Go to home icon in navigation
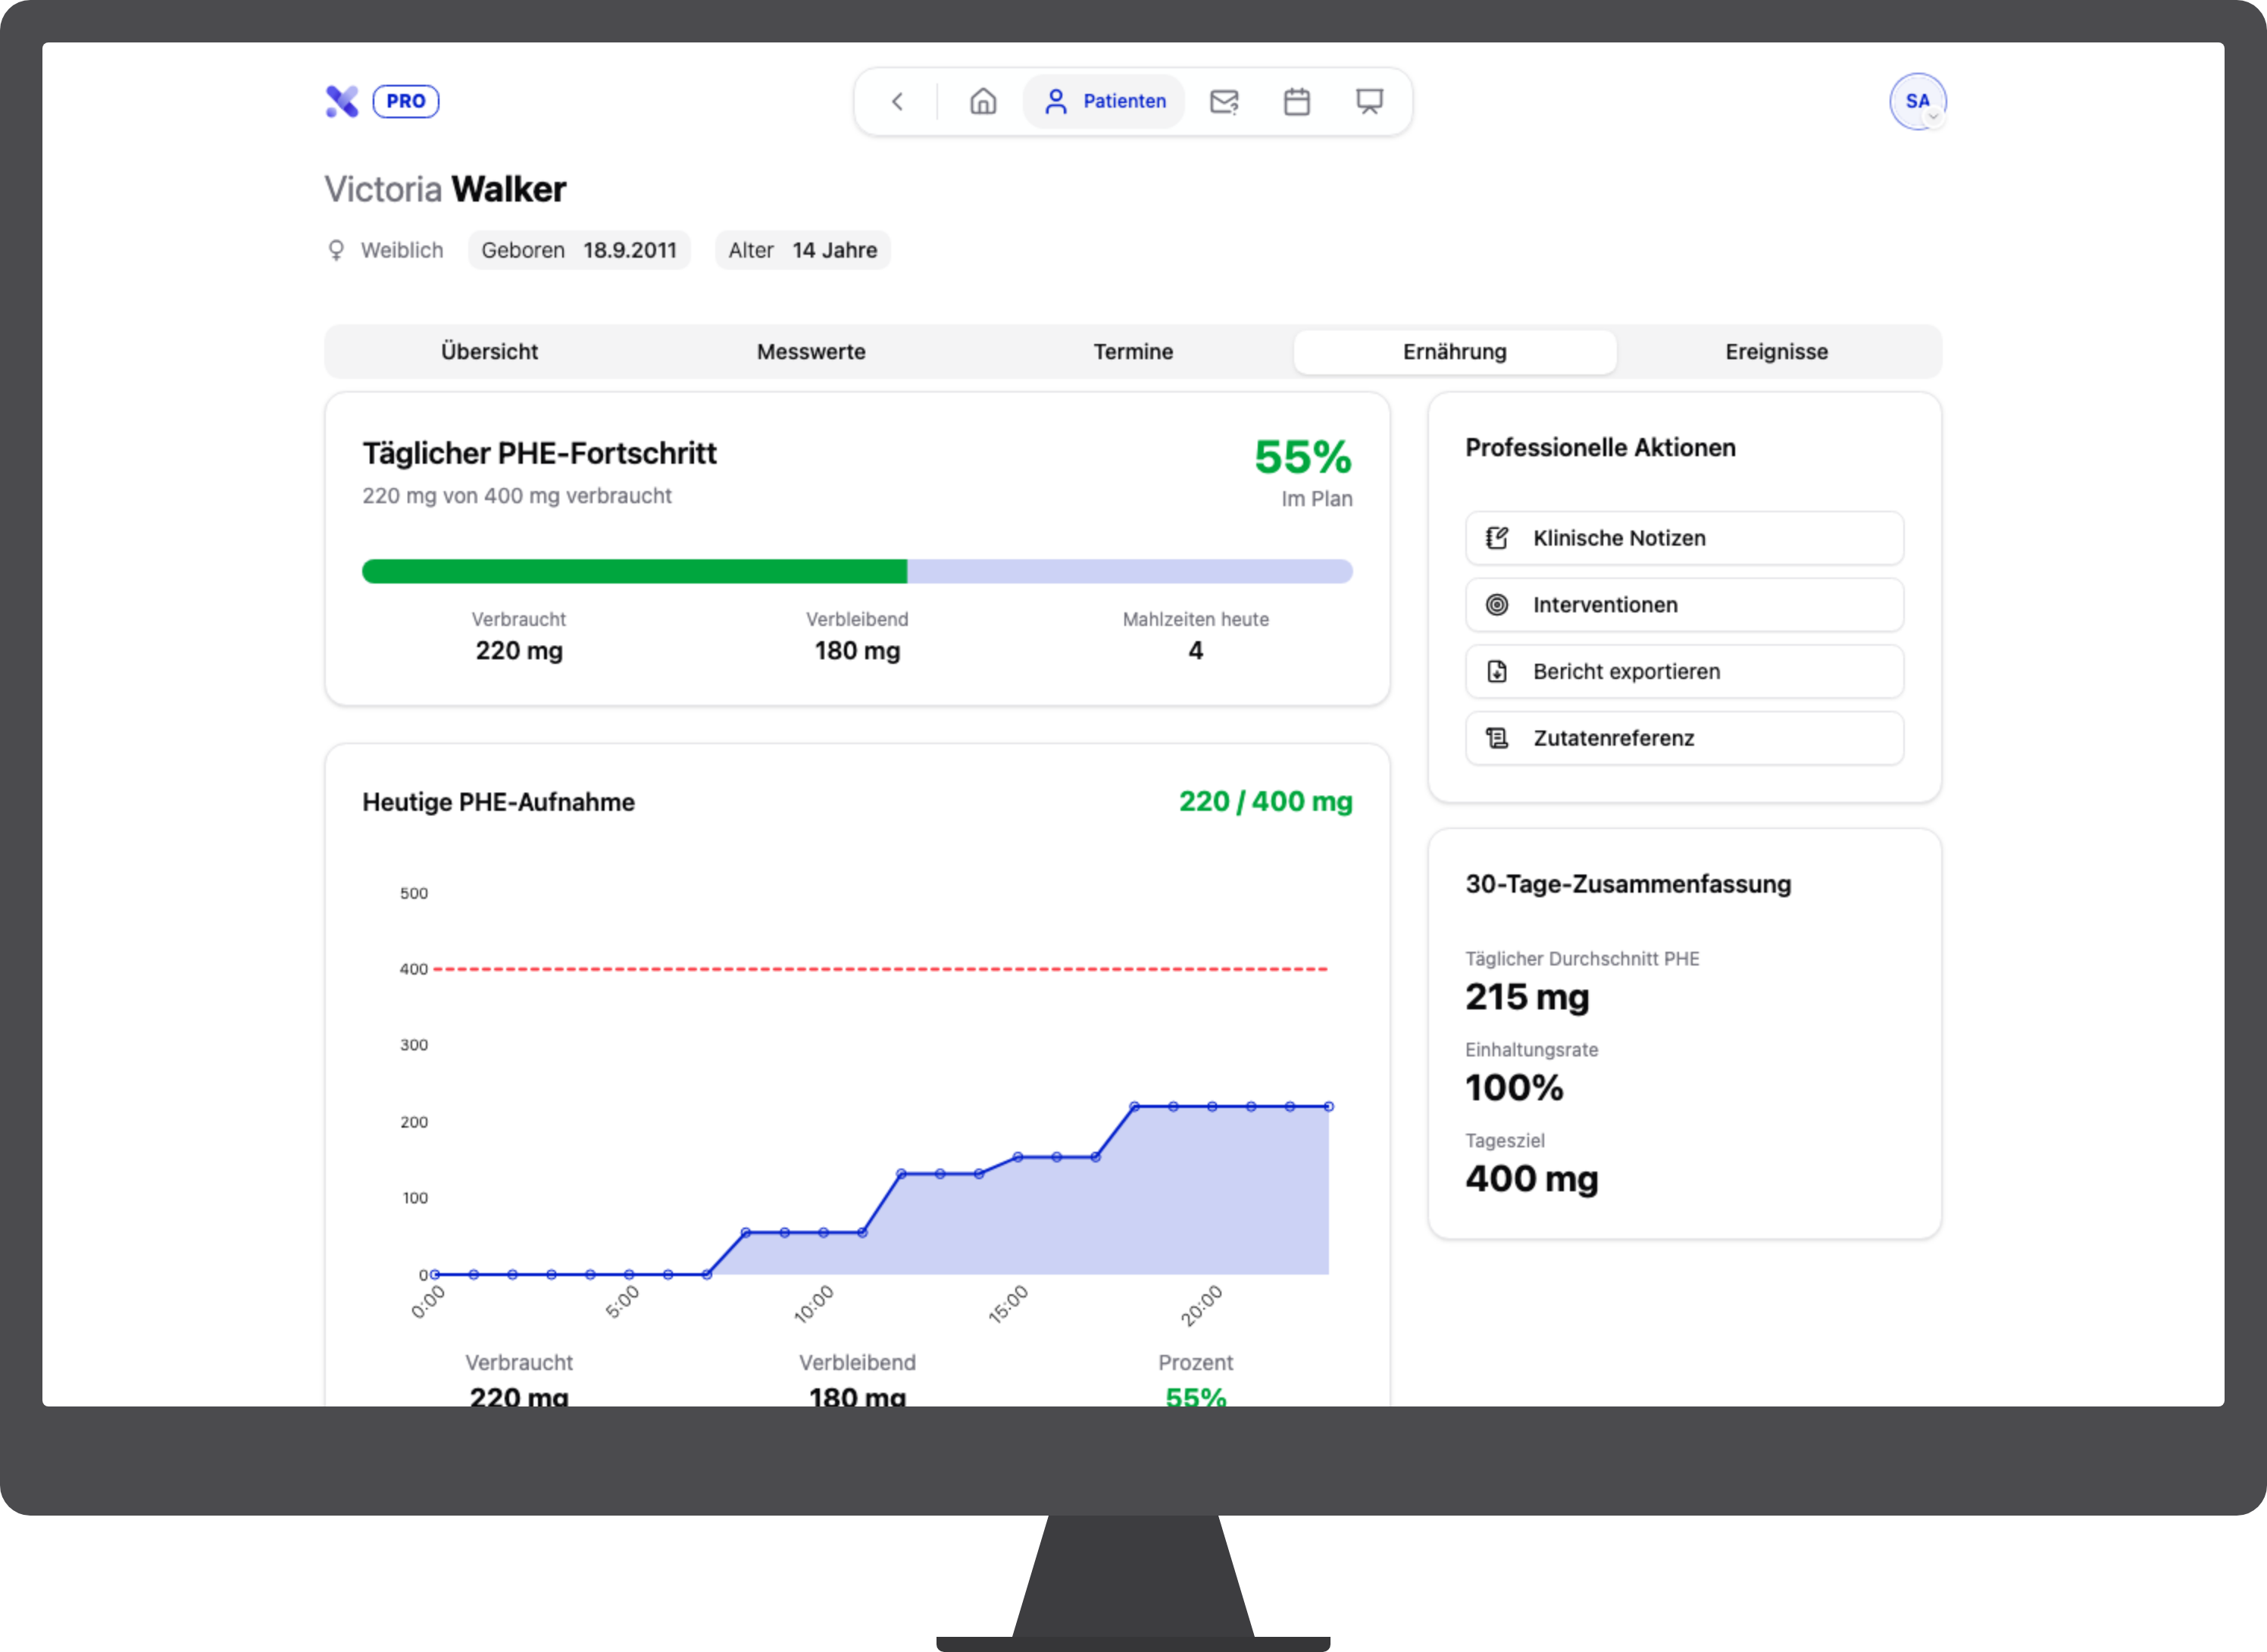This screenshot has width=2267, height=1652. point(983,101)
